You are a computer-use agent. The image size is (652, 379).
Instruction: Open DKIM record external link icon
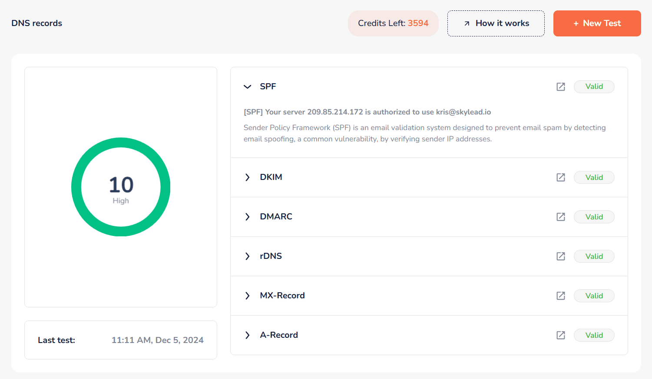coord(561,177)
